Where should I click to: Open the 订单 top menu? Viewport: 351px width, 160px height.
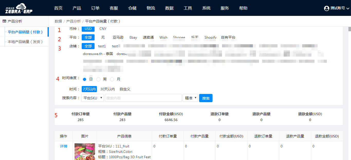coord(95,8)
